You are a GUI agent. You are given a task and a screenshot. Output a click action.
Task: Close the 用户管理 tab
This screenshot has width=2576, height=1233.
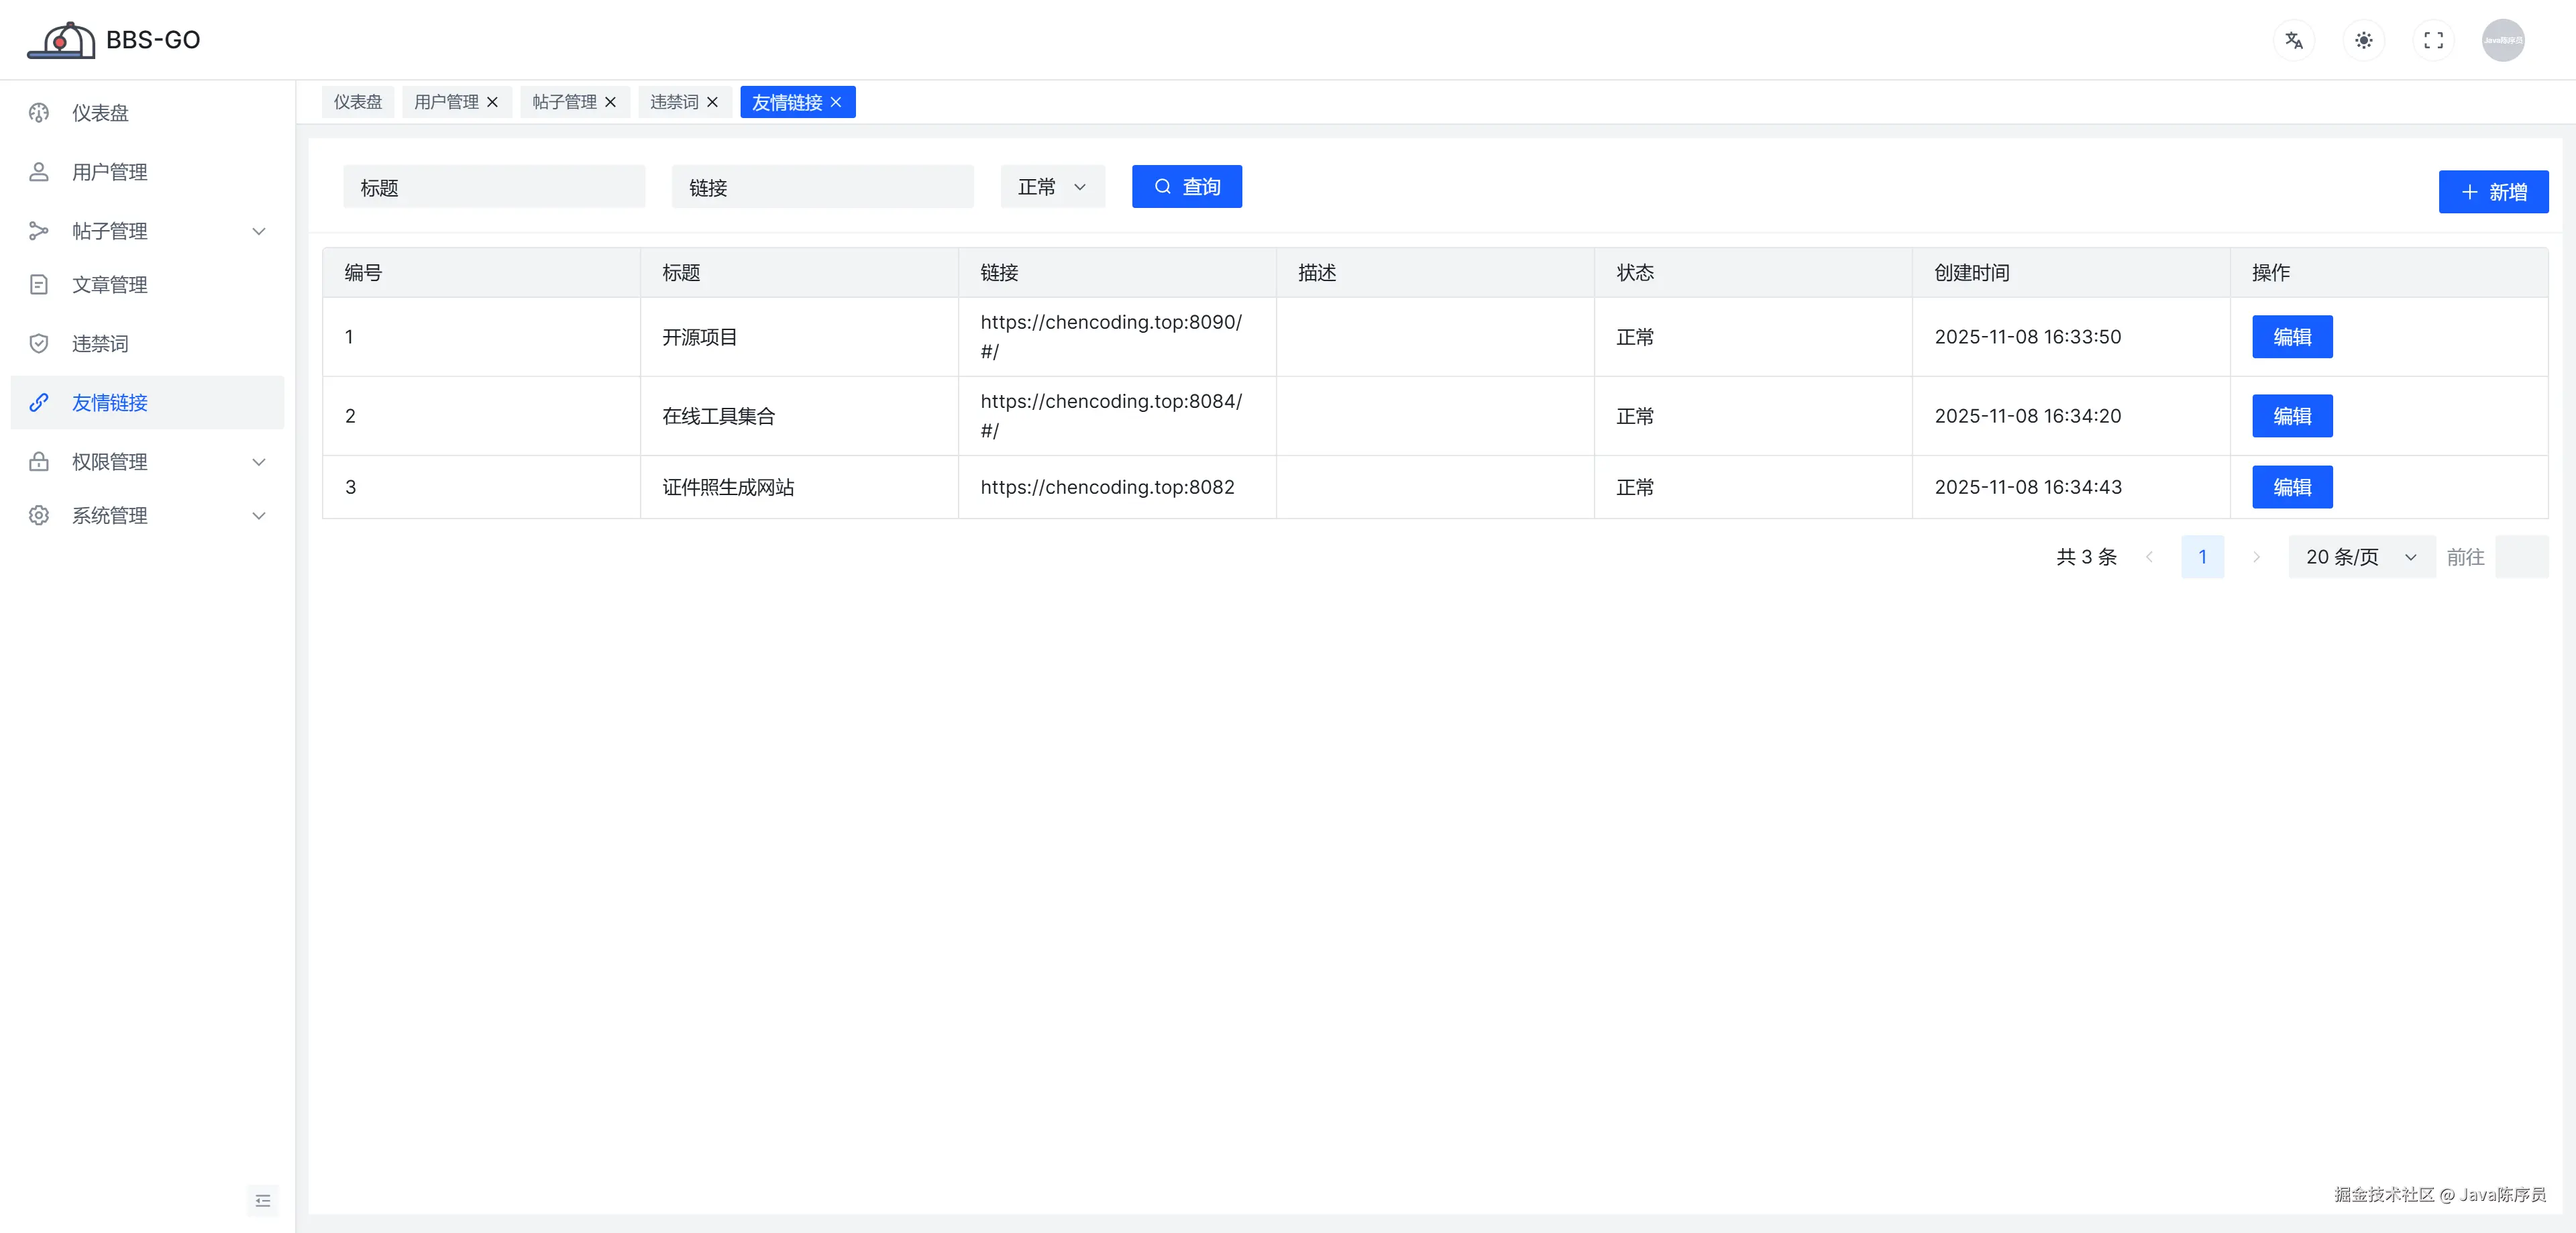point(492,102)
